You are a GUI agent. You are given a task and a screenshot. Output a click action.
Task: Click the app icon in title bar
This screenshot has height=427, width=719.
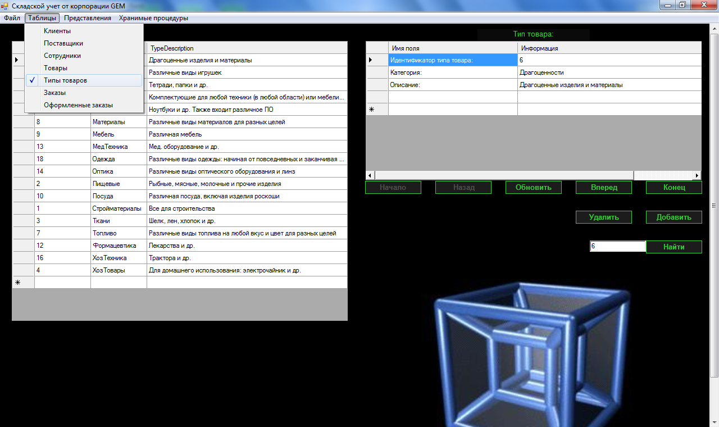(6, 6)
